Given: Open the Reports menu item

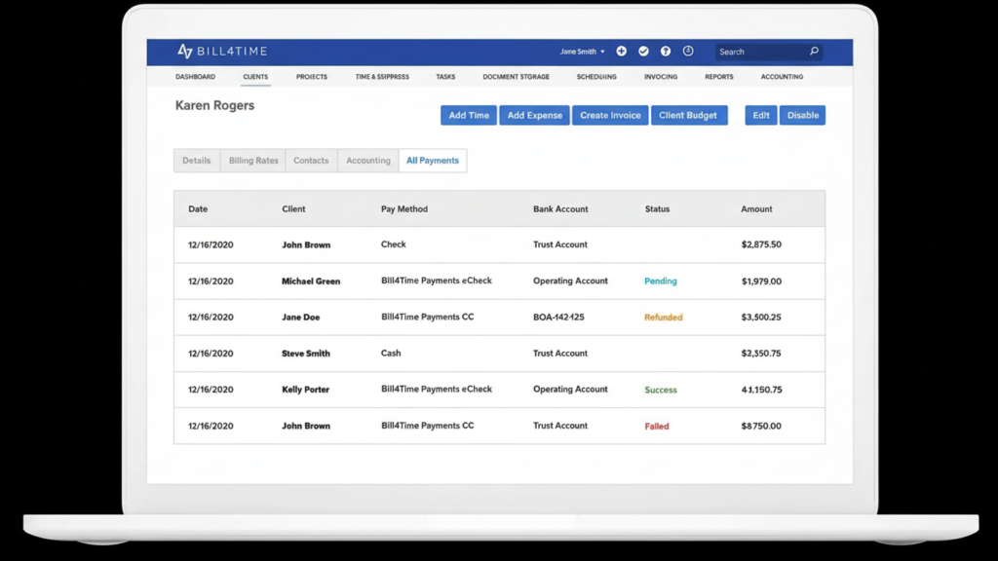Looking at the screenshot, I should pos(718,77).
